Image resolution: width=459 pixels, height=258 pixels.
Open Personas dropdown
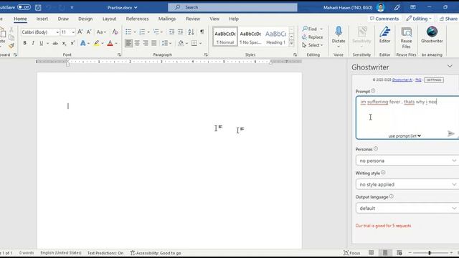click(407, 161)
